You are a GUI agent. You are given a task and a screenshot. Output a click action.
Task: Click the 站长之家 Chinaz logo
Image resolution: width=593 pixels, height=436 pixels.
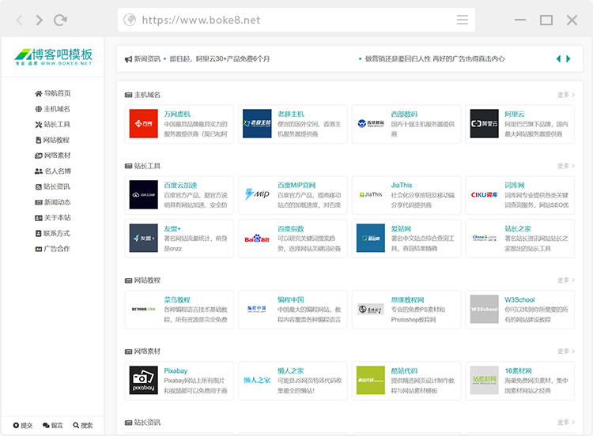pyautogui.click(x=484, y=238)
